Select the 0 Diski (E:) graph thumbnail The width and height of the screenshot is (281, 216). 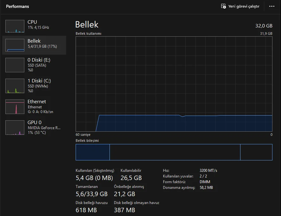pos(15,65)
